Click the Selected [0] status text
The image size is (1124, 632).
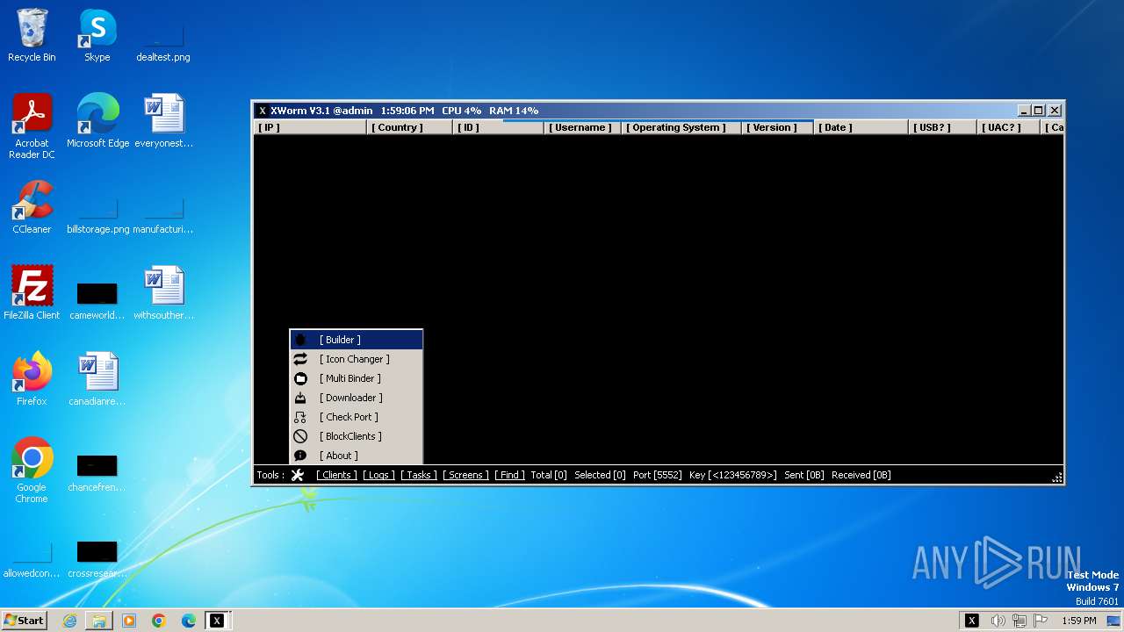click(600, 475)
